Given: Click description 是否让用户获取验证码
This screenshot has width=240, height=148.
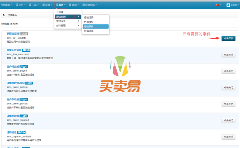Looking at the screenshot, I should pos(18,42).
